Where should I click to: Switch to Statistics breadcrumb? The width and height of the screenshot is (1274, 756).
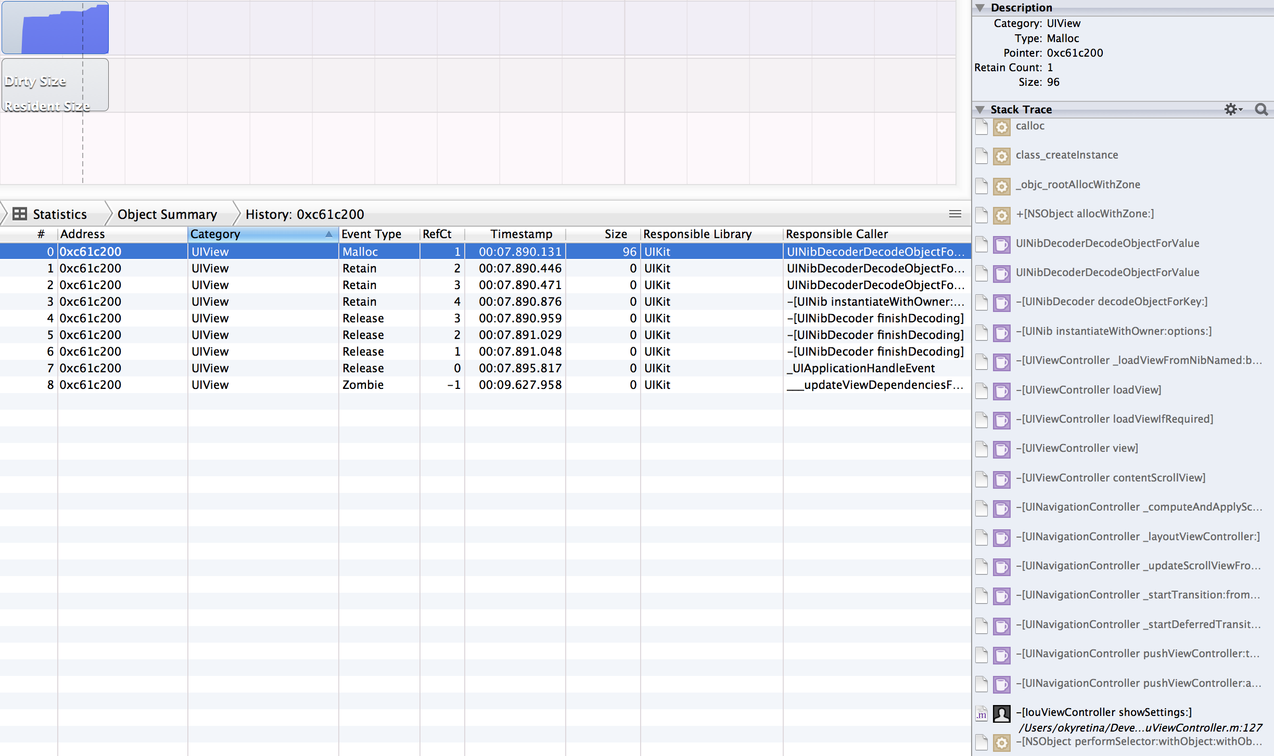click(59, 214)
